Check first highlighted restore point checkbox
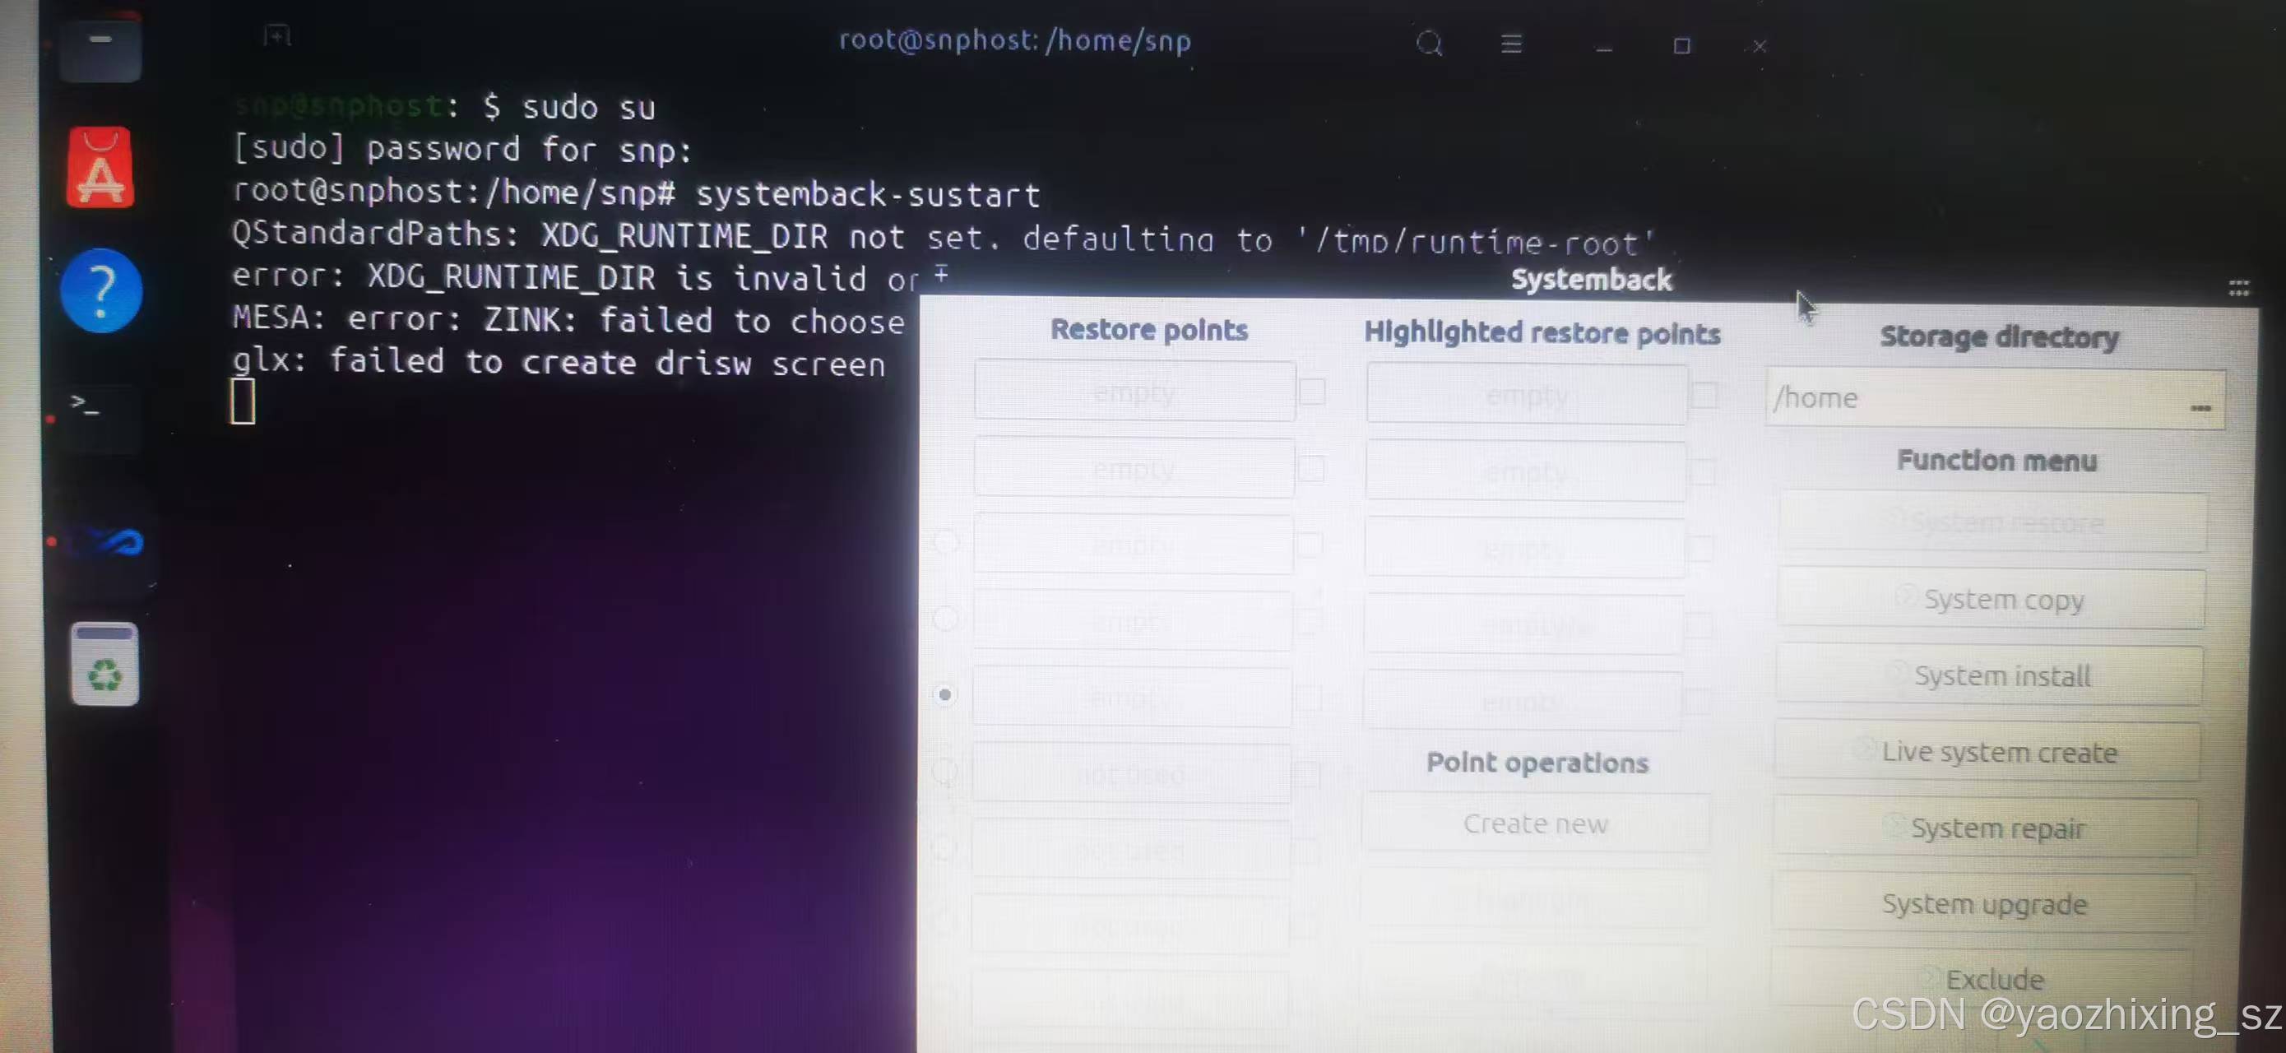 [1704, 395]
